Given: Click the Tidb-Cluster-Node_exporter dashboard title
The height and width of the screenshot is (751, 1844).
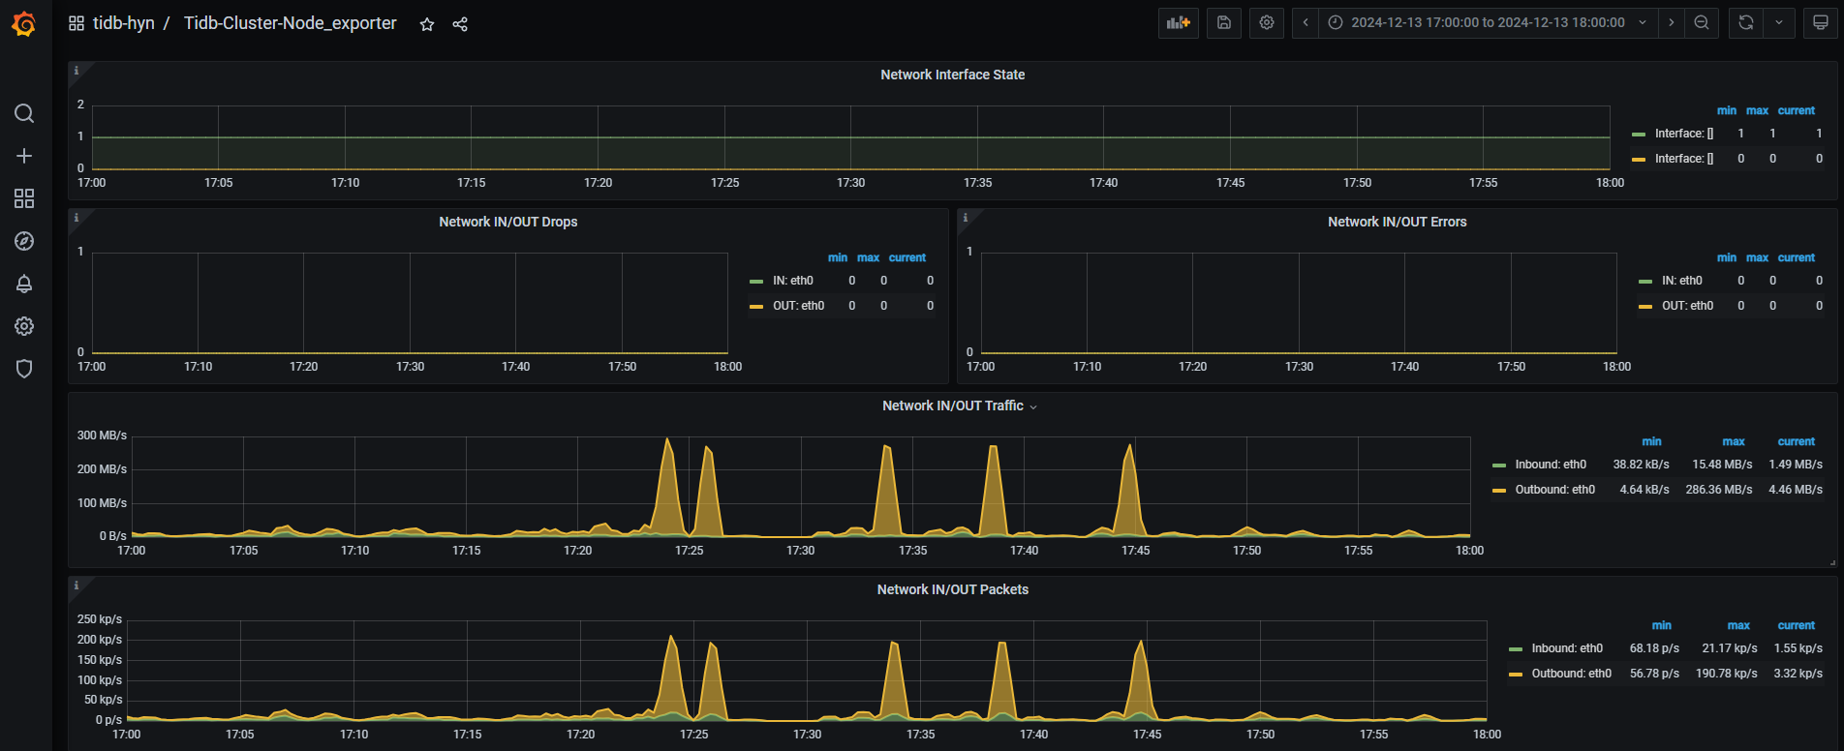Looking at the screenshot, I should pyautogui.click(x=290, y=23).
